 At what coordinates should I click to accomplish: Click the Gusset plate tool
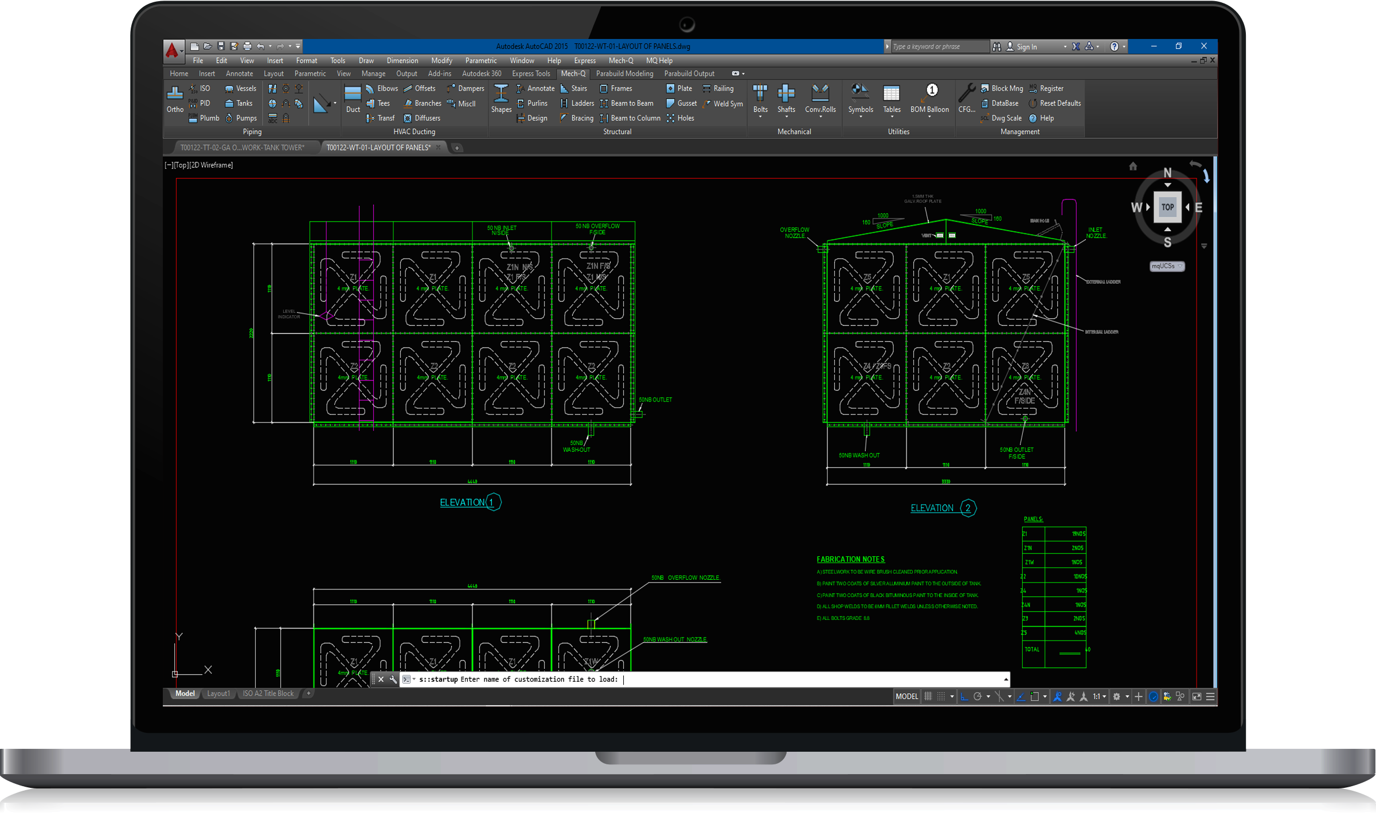pos(681,104)
